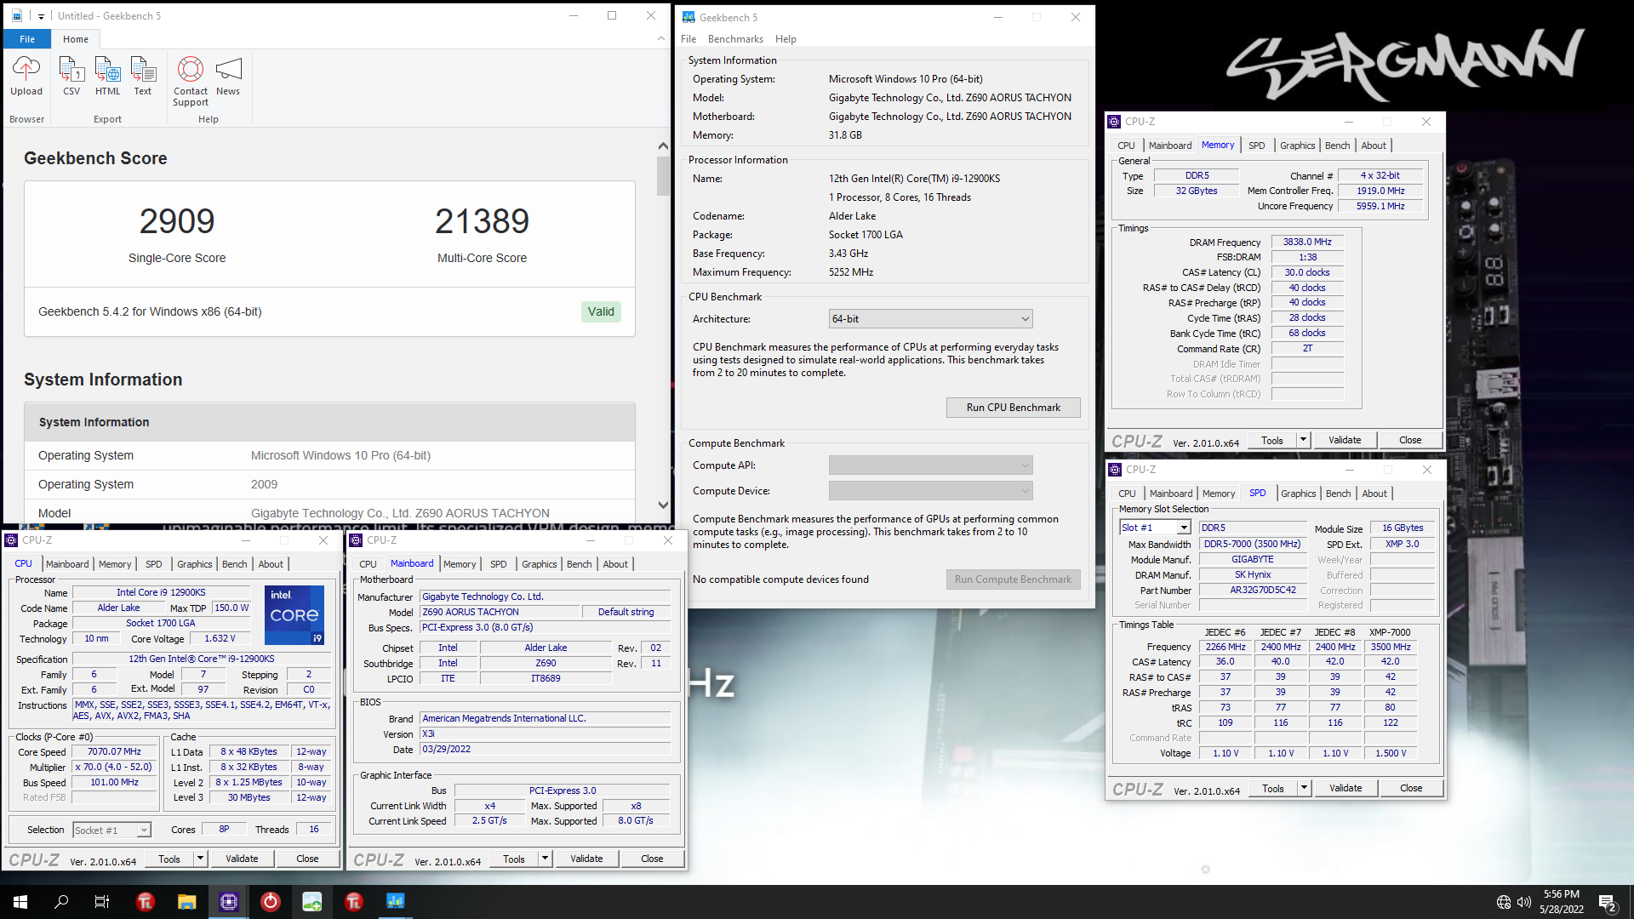Screen dimensions: 1634x919
Task: Open second red T app on taskbar
Action: point(354,902)
